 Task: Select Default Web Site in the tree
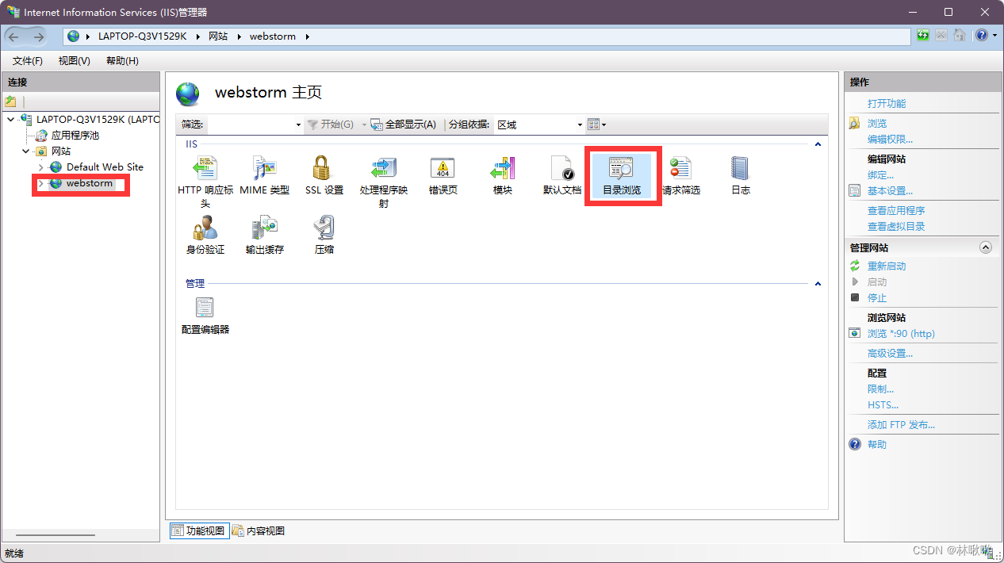tap(105, 167)
